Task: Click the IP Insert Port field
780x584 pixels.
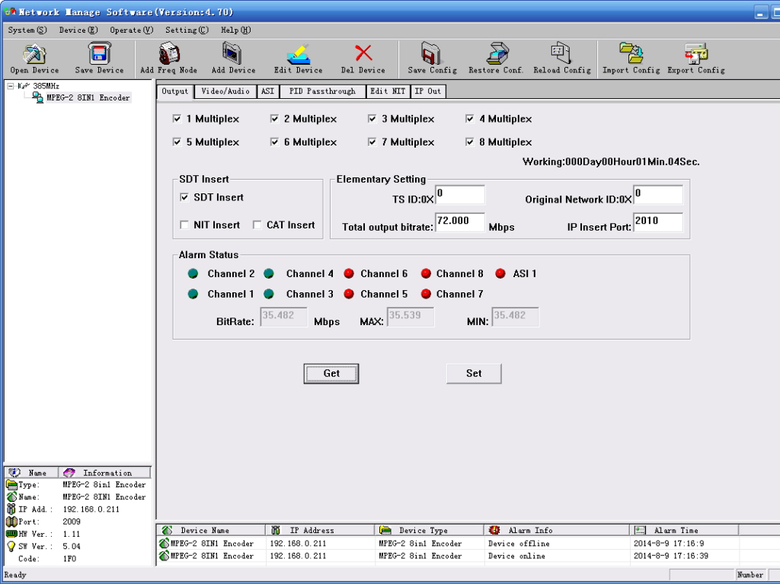Action: pyautogui.click(x=657, y=222)
